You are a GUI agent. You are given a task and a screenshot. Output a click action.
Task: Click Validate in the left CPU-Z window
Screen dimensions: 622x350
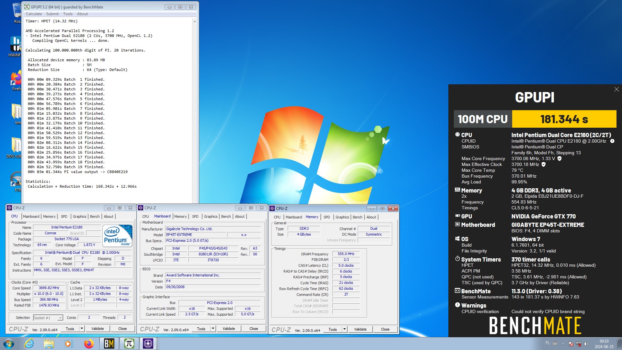(98, 329)
